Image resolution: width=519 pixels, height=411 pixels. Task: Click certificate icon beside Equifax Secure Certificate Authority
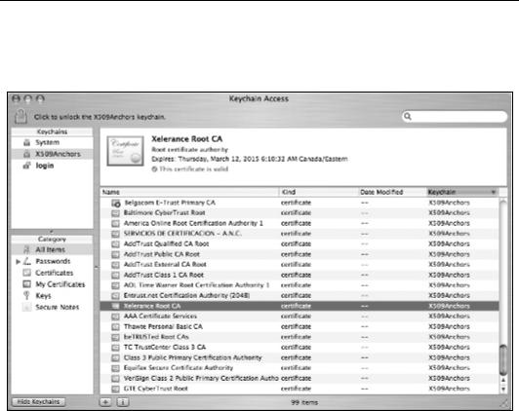click(x=115, y=368)
